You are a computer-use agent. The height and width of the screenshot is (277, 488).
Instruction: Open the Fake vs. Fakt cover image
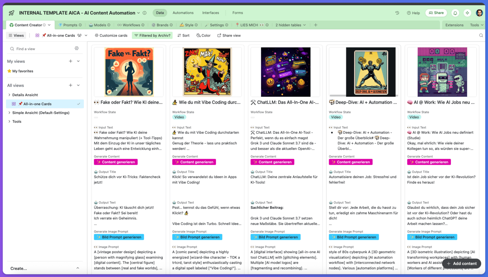[x=129, y=72]
